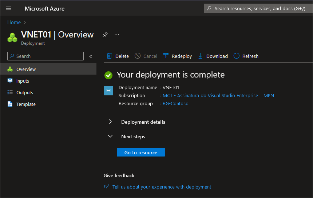Click the Redeploy toolbar icon

pos(166,56)
